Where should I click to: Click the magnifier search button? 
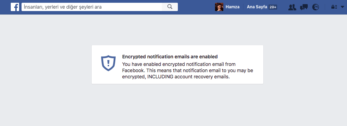[170, 7]
